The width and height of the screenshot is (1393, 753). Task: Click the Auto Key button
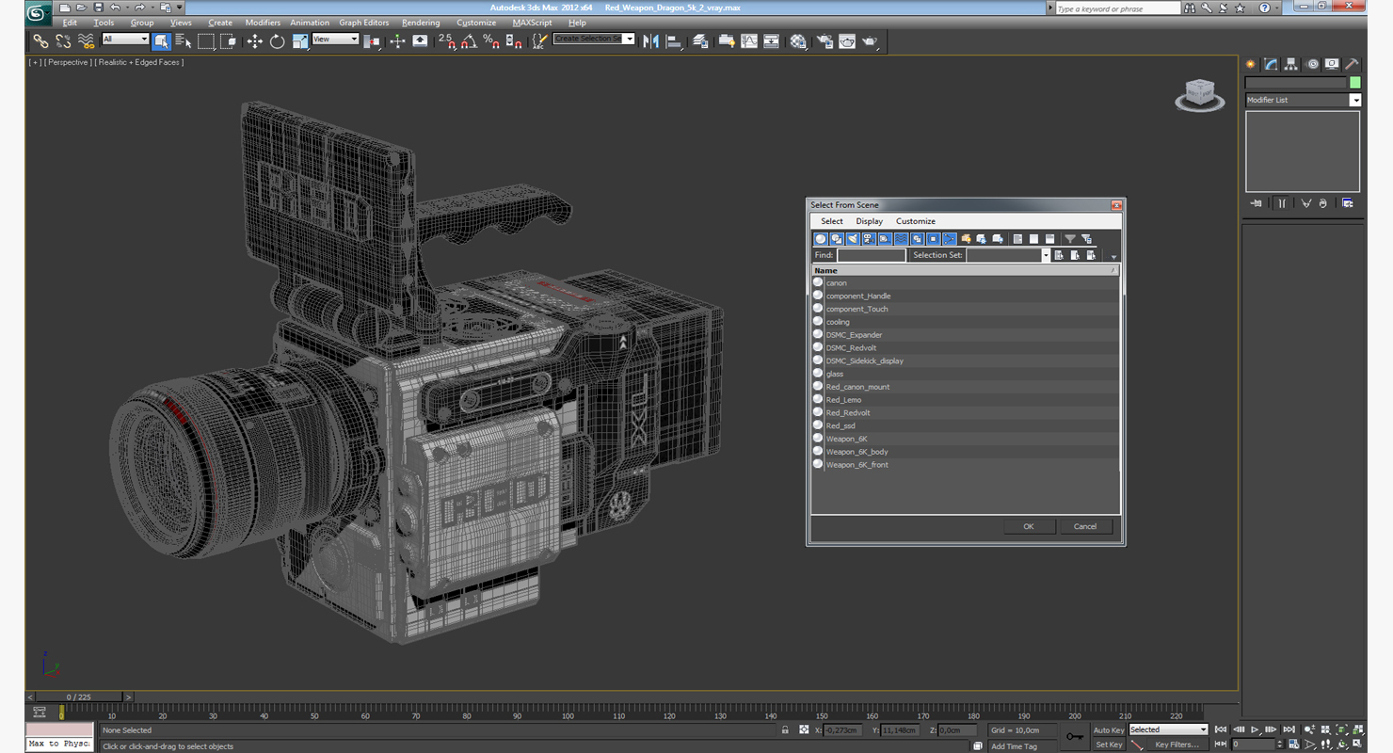click(x=1108, y=730)
